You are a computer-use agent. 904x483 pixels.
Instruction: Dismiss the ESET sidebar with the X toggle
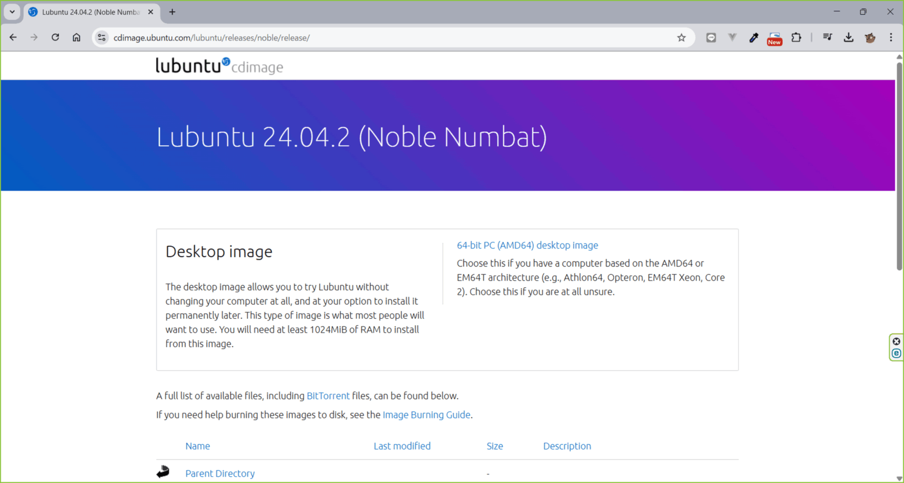click(896, 341)
